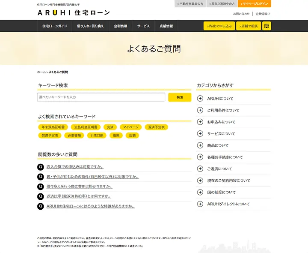Select the 年末残高証明書 keyword tag
308x253 pixels.
(53, 127)
